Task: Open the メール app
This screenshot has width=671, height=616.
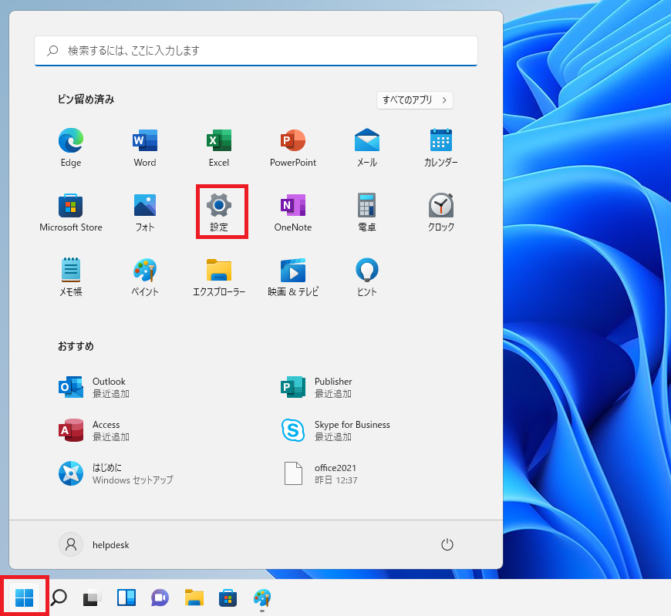Action: (x=367, y=147)
